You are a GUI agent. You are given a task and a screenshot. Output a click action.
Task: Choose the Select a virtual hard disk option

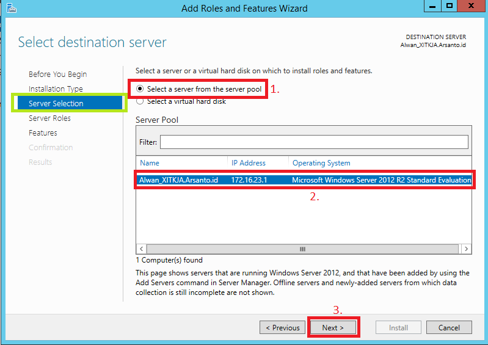(x=181, y=101)
